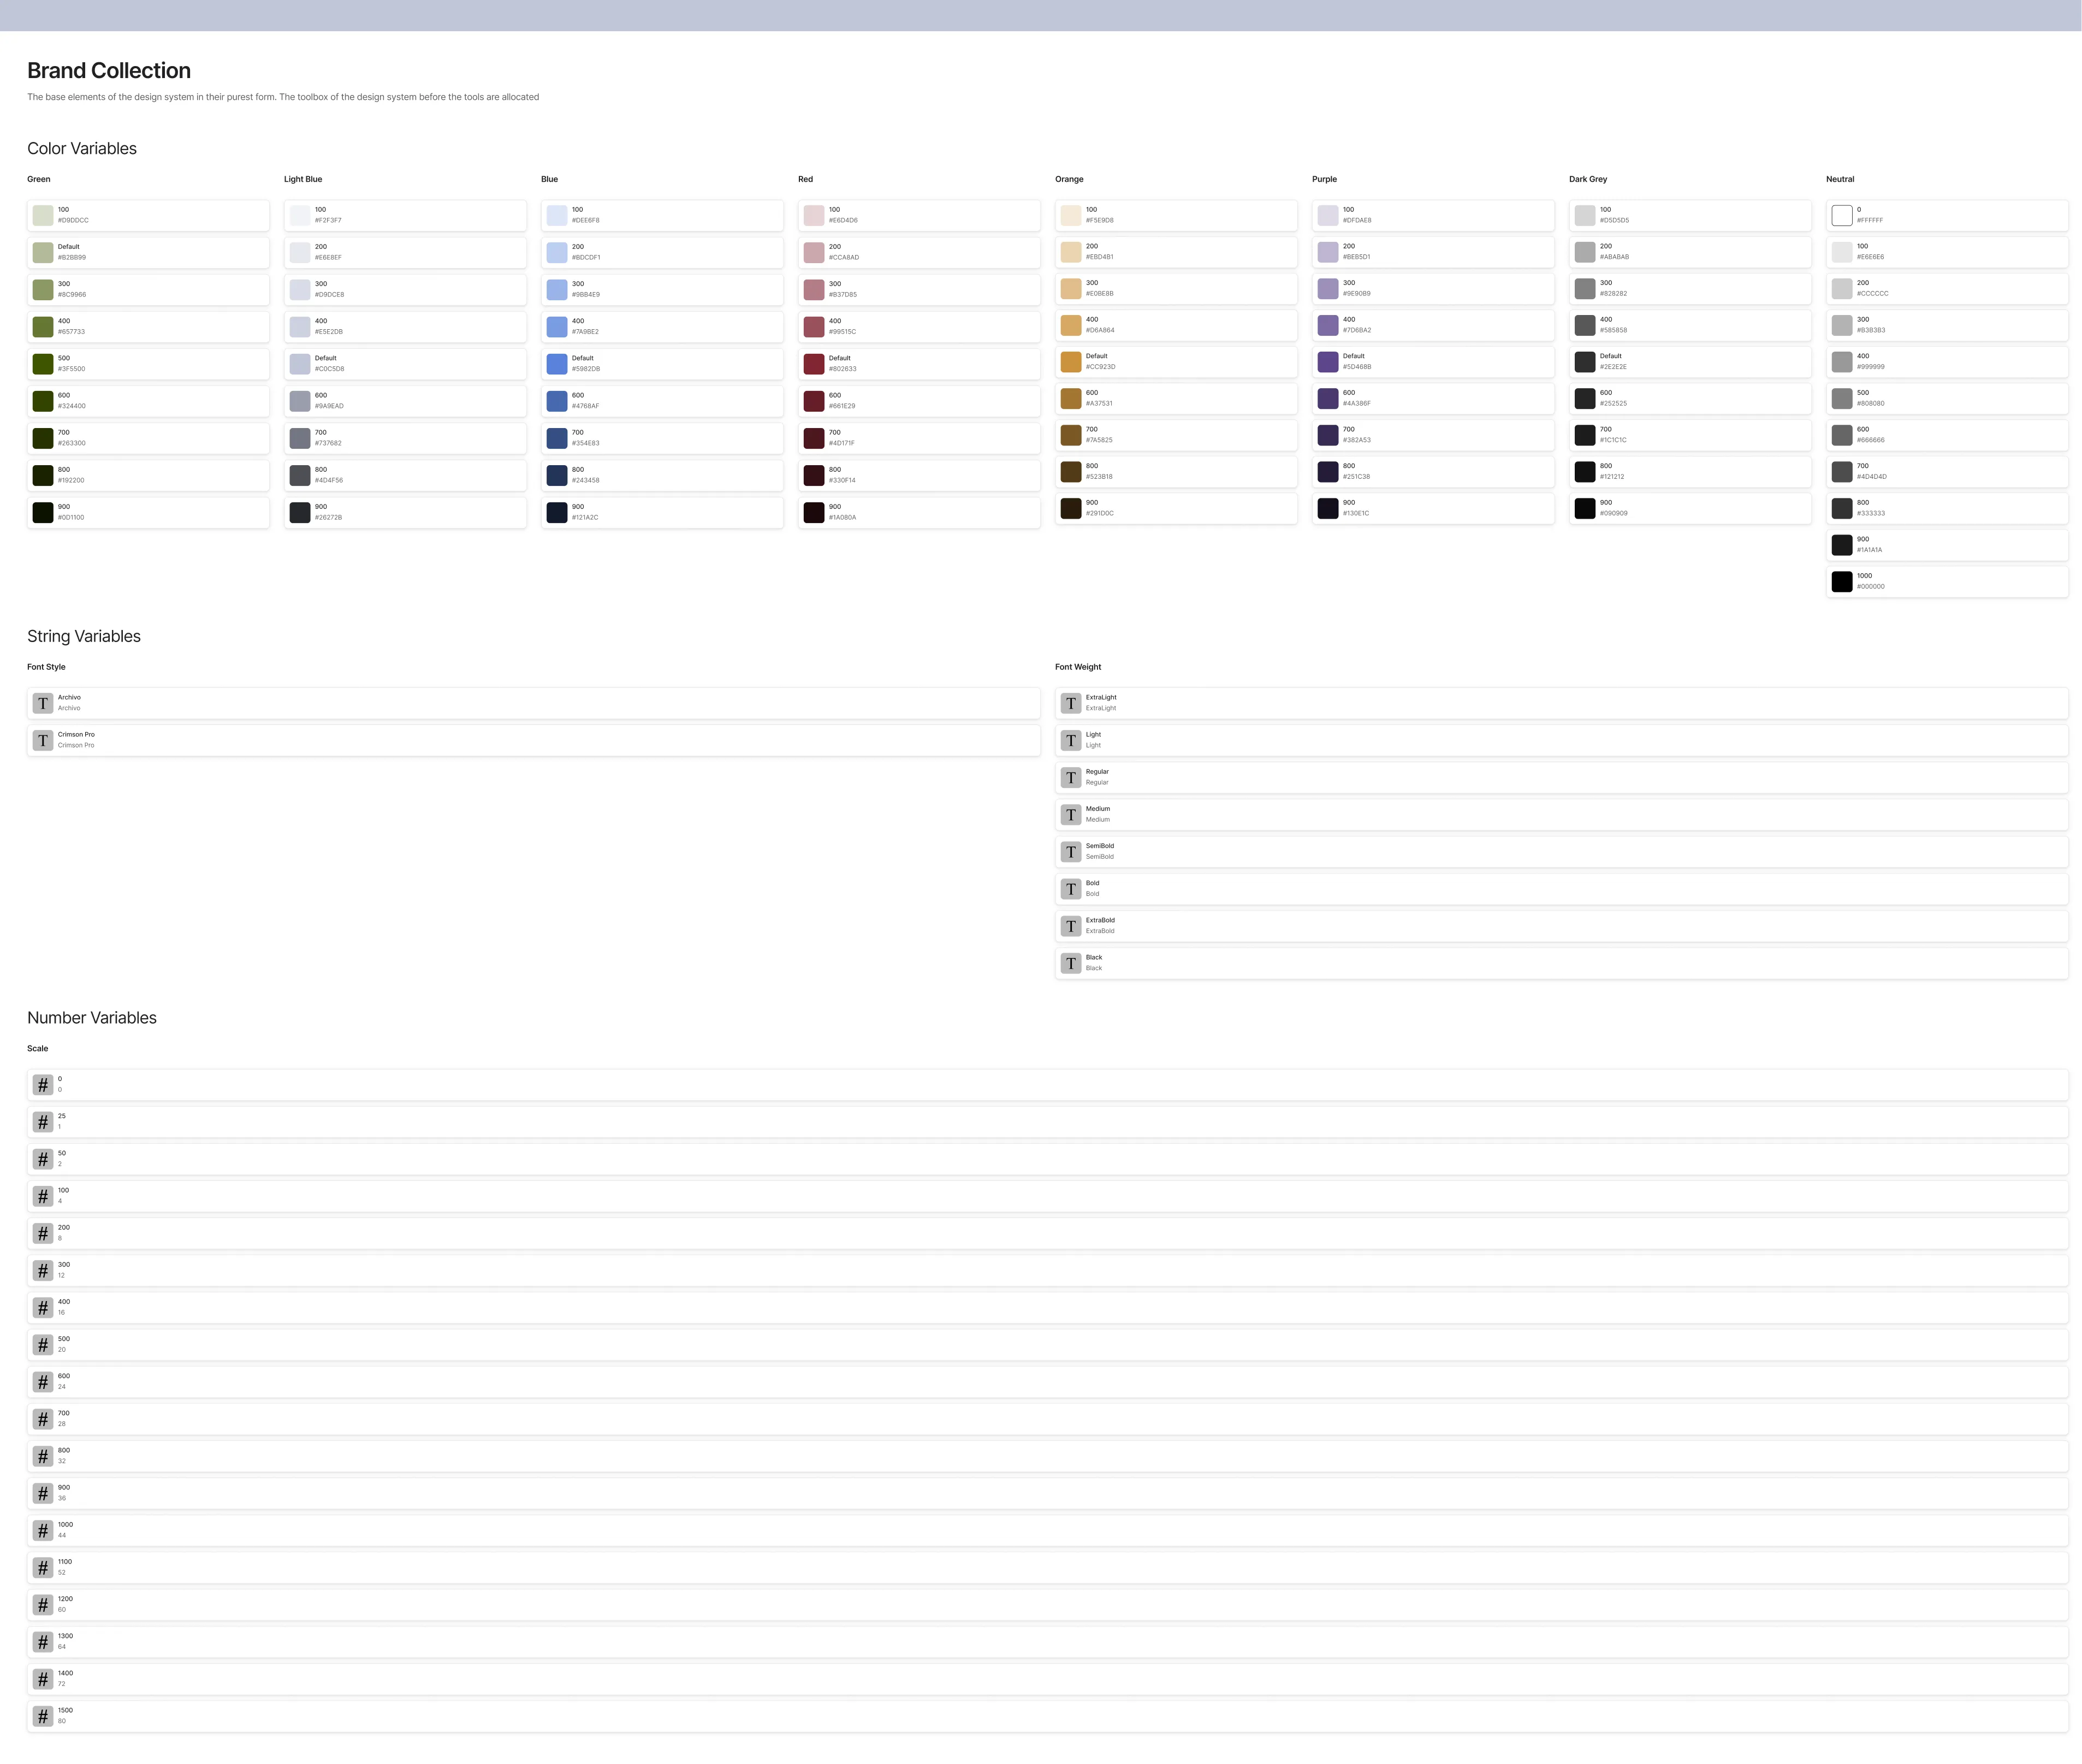Screen dimensions: 2082x1764
Task: Select the Neutral 1000 black swatch #000000
Action: [1842, 581]
